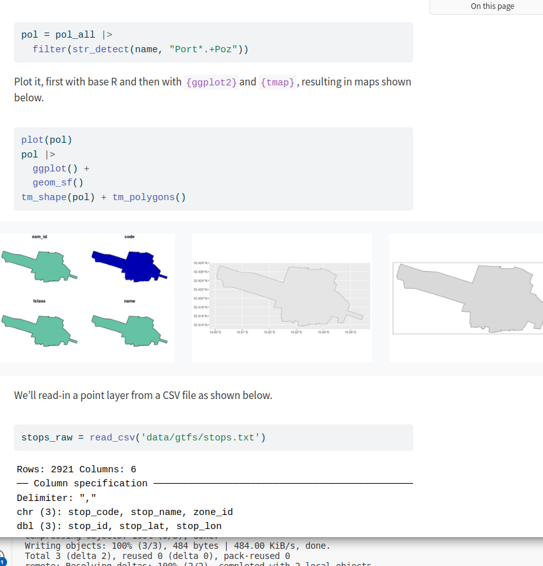Open the {tmap} inline code link
This screenshot has width=543, height=566.
click(x=278, y=82)
